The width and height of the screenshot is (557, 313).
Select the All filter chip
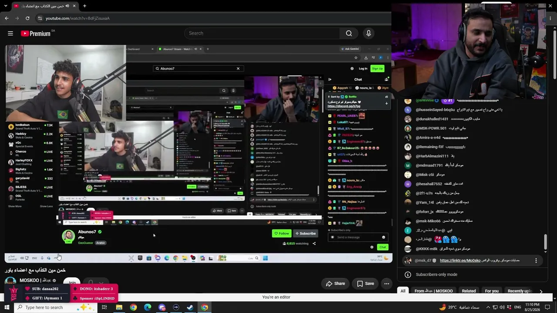[403, 291]
